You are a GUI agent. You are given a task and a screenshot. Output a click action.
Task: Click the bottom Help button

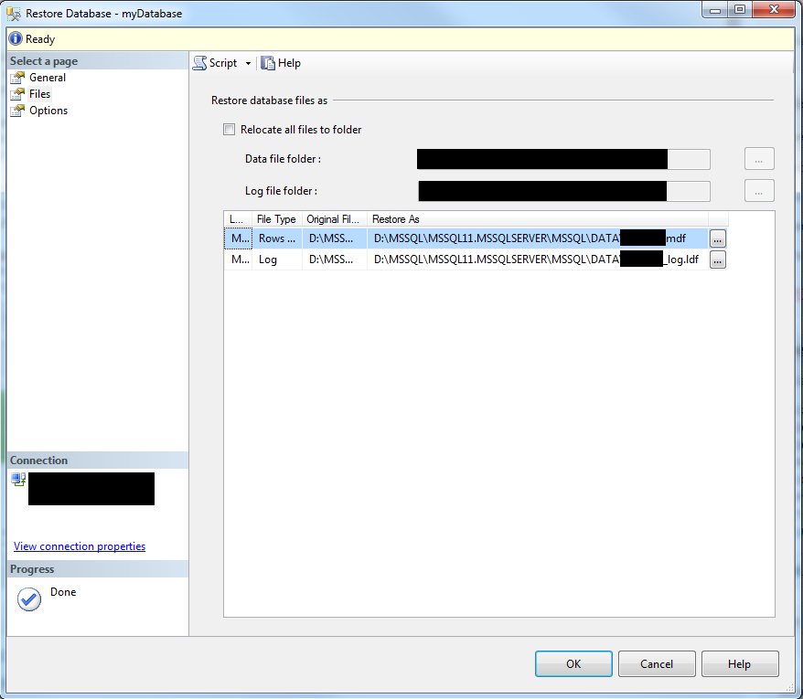740,663
